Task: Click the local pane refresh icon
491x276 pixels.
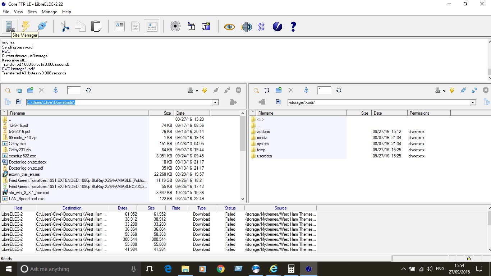Action: click(x=88, y=91)
